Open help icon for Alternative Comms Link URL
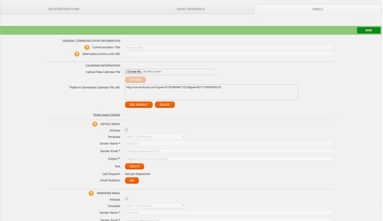 click(x=77, y=54)
